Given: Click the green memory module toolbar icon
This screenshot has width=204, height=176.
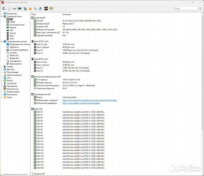Looking at the screenshot, I should [x=20, y=8].
